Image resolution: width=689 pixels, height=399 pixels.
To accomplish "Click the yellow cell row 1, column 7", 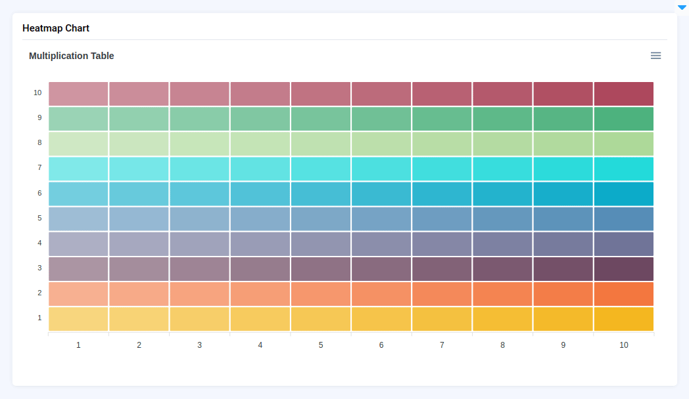I will (x=442, y=319).
